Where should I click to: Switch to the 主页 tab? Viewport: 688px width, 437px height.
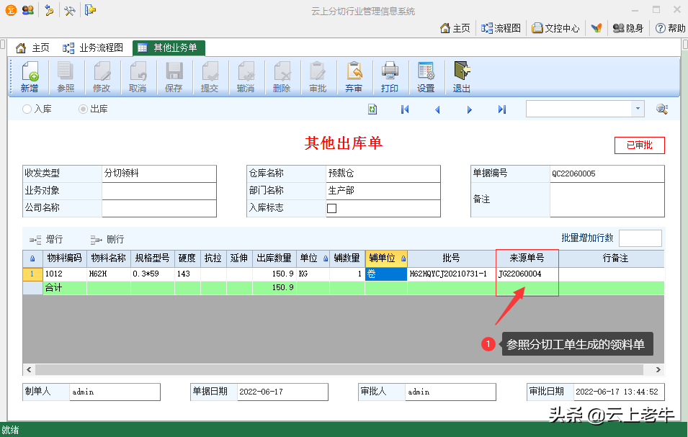coord(33,48)
